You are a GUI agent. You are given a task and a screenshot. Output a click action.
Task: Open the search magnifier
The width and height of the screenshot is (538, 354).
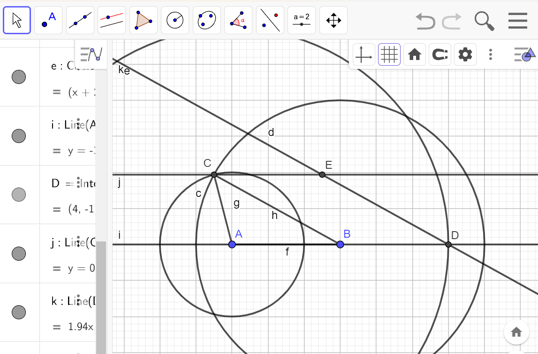coord(484,21)
